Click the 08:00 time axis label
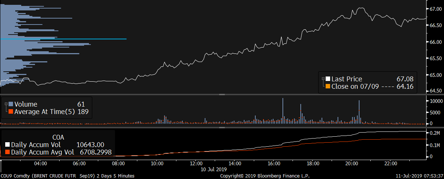The height and width of the screenshot is (179, 444). point(118,163)
